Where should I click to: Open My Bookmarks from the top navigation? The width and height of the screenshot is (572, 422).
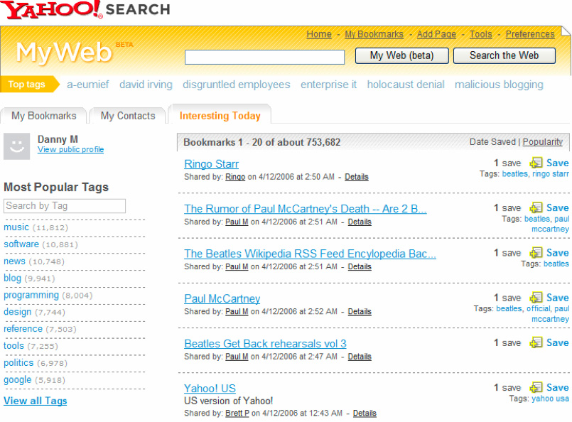point(374,34)
